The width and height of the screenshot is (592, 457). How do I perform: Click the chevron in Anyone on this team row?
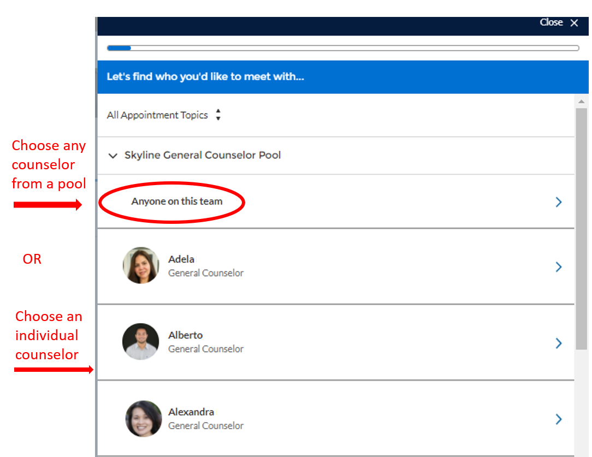pyautogui.click(x=559, y=202)
